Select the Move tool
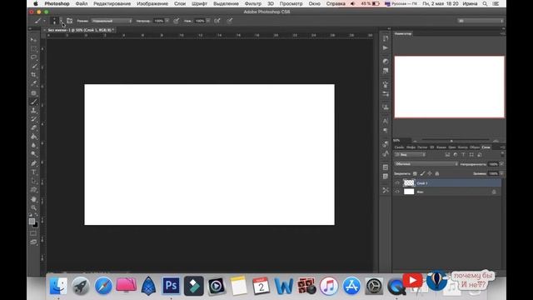Image resolution: width=533 pixels, height=300 pixels. coord(33,40)
